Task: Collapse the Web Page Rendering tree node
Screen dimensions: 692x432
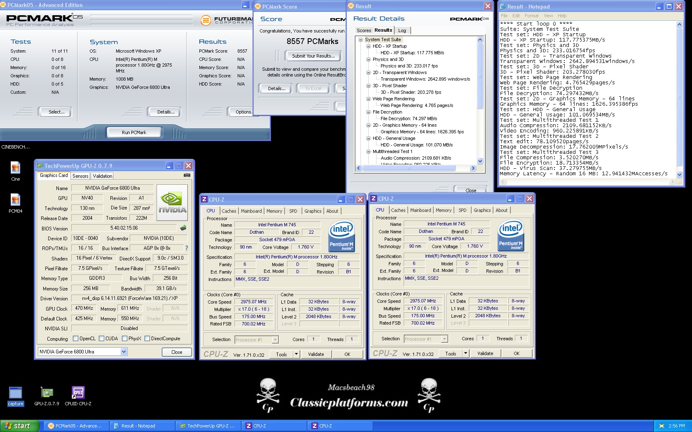Action: (369, 99)
